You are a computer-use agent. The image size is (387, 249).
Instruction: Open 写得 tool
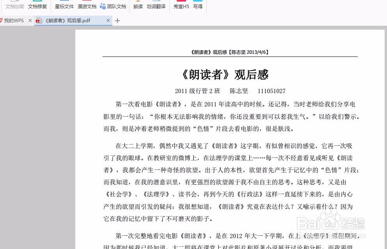click(198, 5)
